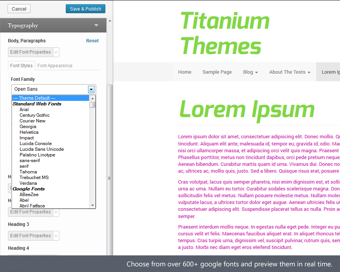The image size is (340, 272).
Task: Open Heading 3 font properties dropdown arrow
Action: point(56,236)
